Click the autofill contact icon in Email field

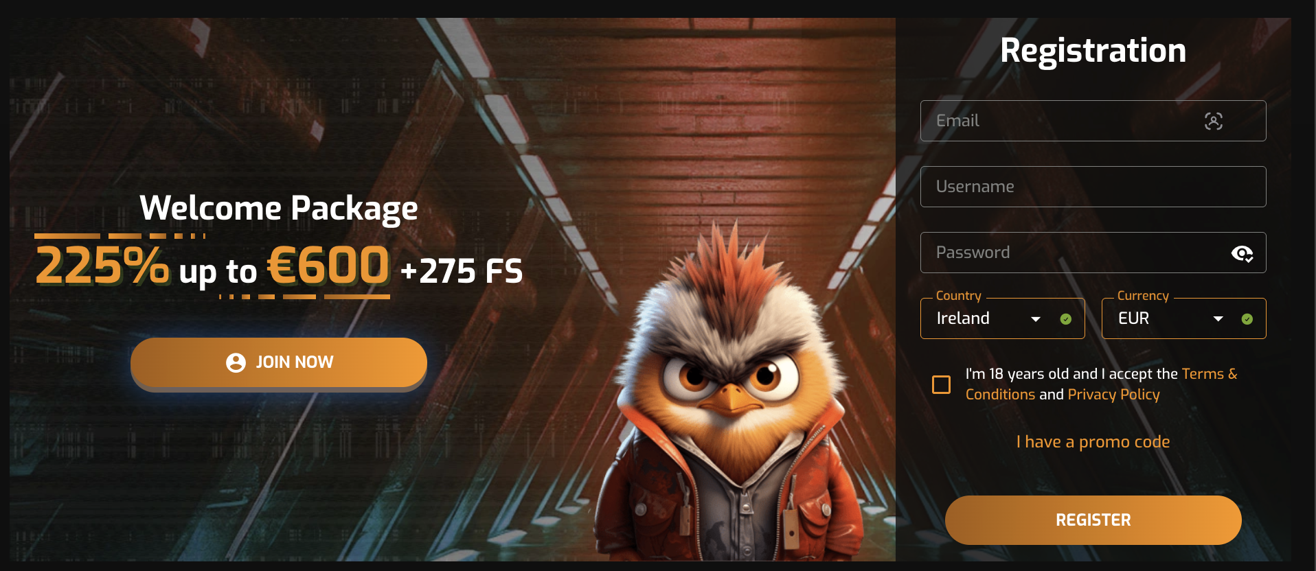[1214, 121]
